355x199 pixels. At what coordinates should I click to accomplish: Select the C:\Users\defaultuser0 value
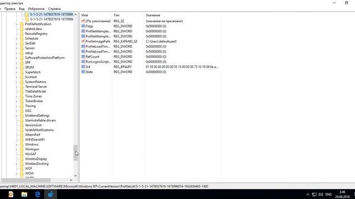(x=161, y=41)
